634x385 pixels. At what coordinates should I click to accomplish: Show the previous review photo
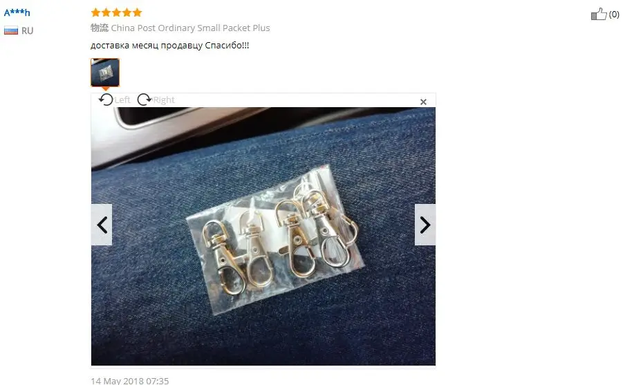[x=102, y=225]
